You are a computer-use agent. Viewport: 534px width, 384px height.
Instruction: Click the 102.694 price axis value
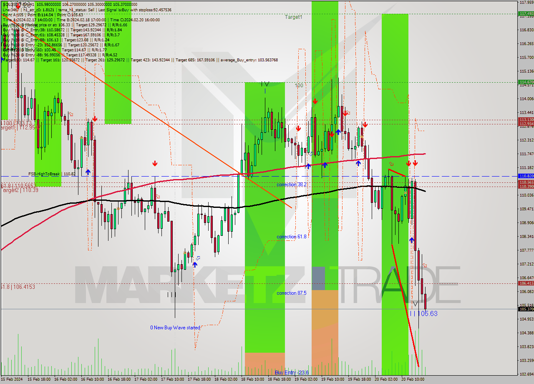[x=526, y=374]
